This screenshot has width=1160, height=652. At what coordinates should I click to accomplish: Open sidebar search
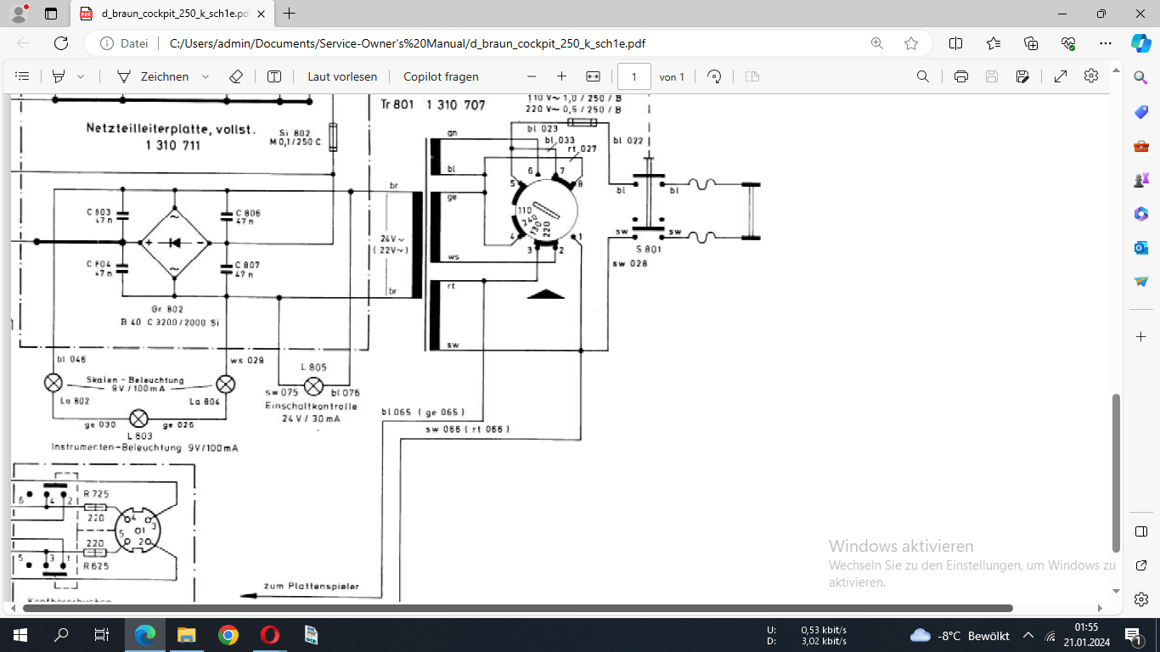click(x=1140, y=77)
